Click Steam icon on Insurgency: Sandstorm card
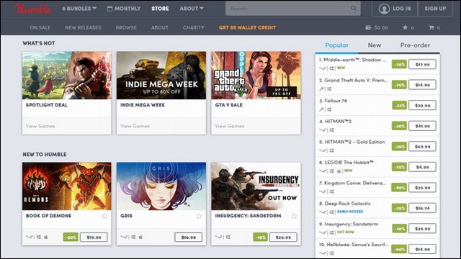The width and height of the screenshot is (461, 259). pyautogui.click(x=218, y=237)
